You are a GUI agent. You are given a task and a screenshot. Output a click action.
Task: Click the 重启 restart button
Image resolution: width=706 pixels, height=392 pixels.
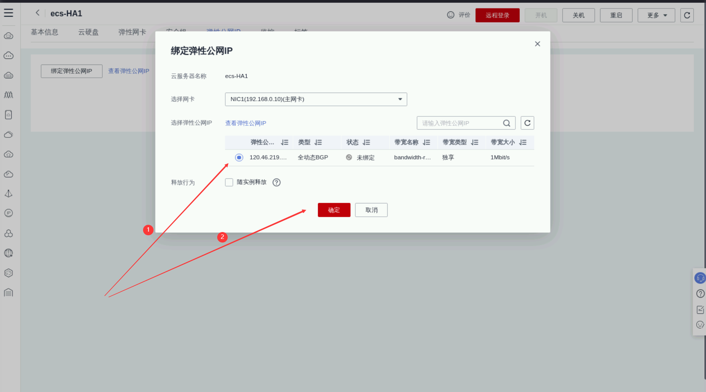[616, 15]
